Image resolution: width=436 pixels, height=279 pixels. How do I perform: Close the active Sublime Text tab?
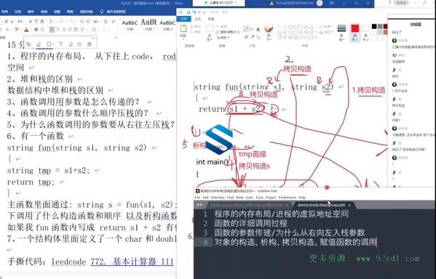tap(349, 205)
